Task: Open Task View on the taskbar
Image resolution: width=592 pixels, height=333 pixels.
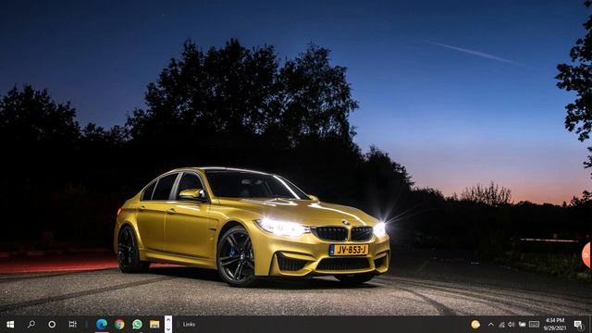Action: (72, 325)
